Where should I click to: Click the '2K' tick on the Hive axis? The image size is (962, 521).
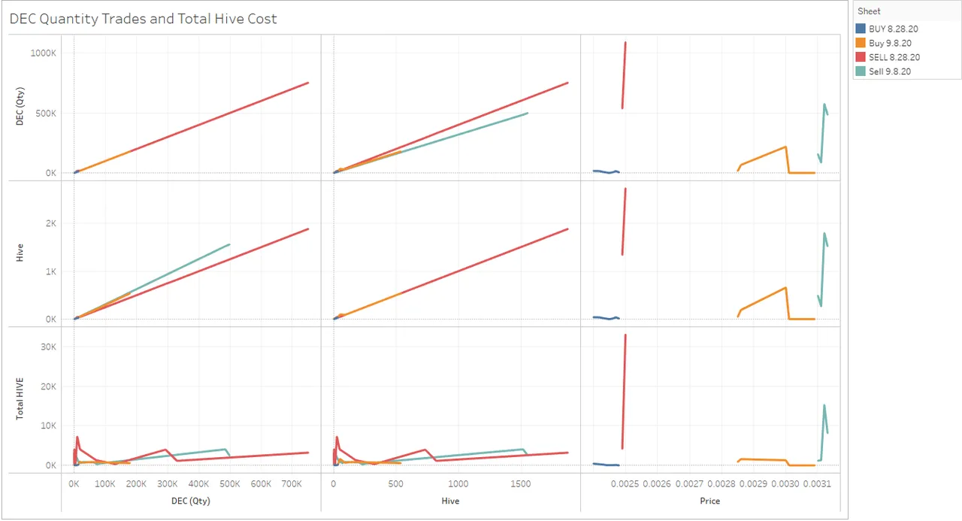(x=51, y=223)
